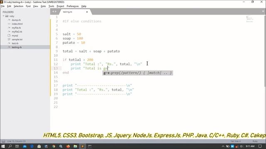Open the View menu

pyautogui.click(x=35, y=6)
